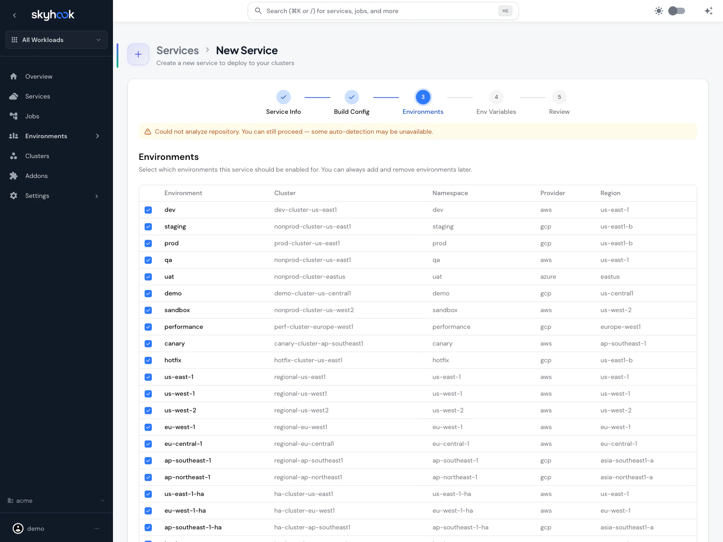Click inside the search bar
723x542 pixels.
pyautogui.click(x=383, y=11)
